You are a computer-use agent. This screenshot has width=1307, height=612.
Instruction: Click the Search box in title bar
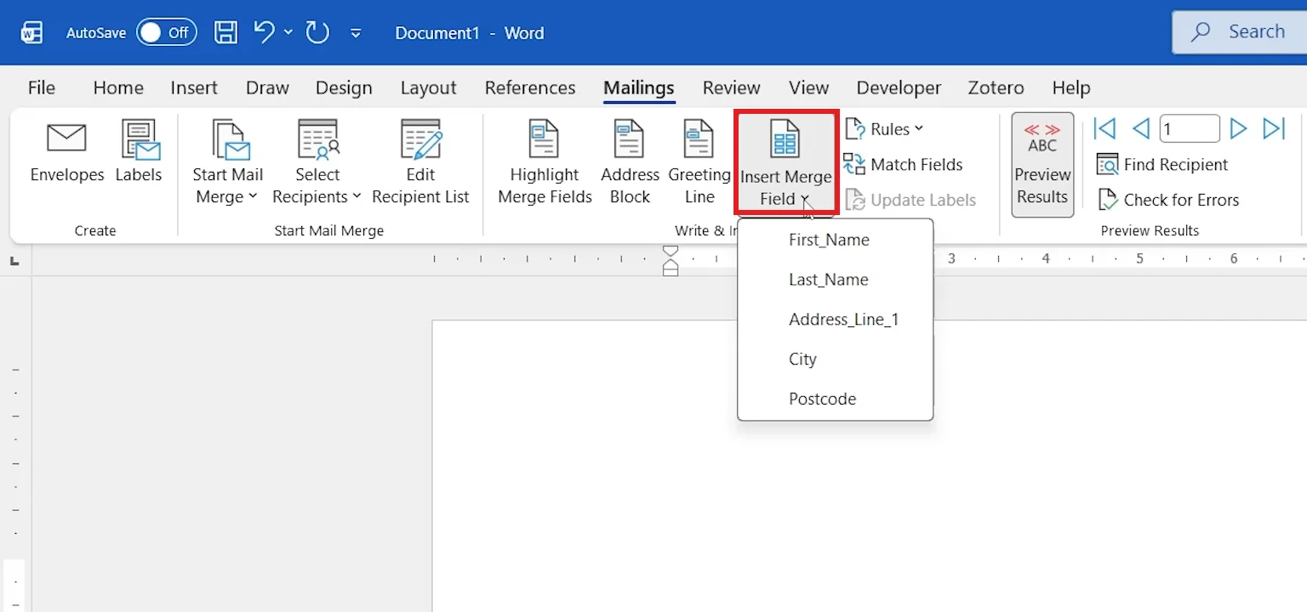pos(1239,32)
